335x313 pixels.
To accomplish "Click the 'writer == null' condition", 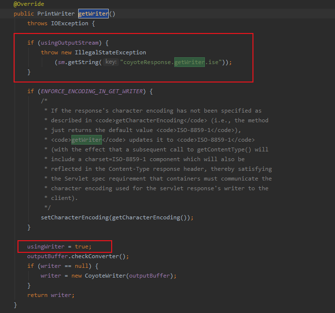I will tap(64, 266).
